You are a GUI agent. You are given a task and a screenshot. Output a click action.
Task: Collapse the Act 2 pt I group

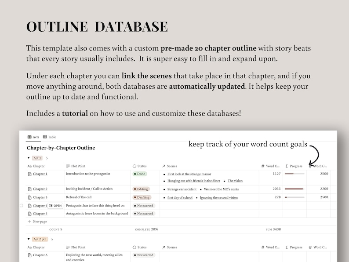click(x=29, y=239)
